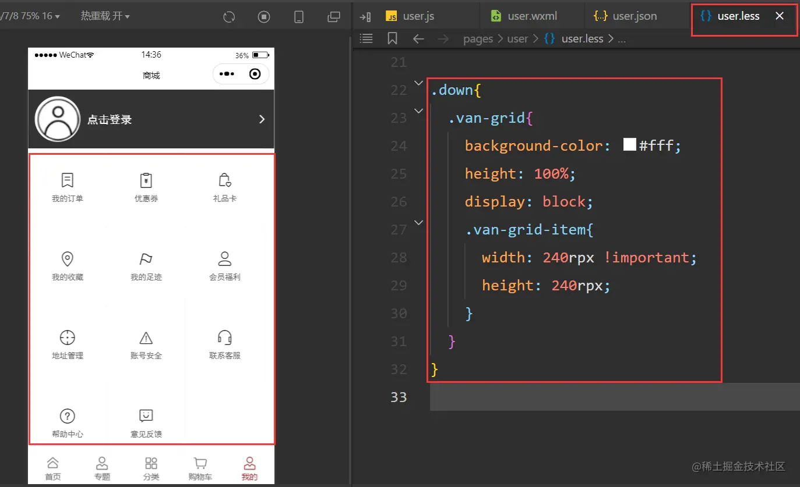The image size is (800, 487).
Task: Tap the user avatar image
Action: click(x=58, y=119)
